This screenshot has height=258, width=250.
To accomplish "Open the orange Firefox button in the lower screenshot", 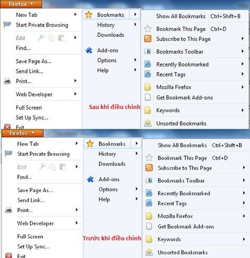I will (x=22, y=133).
